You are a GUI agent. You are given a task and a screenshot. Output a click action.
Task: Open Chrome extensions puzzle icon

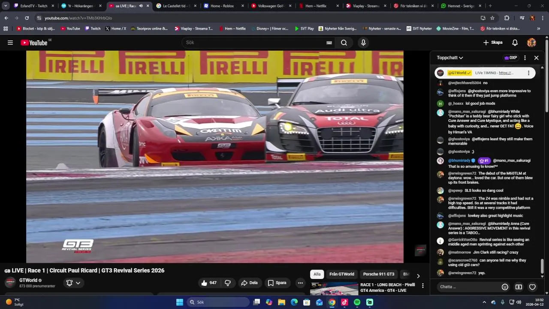point(507,18)
